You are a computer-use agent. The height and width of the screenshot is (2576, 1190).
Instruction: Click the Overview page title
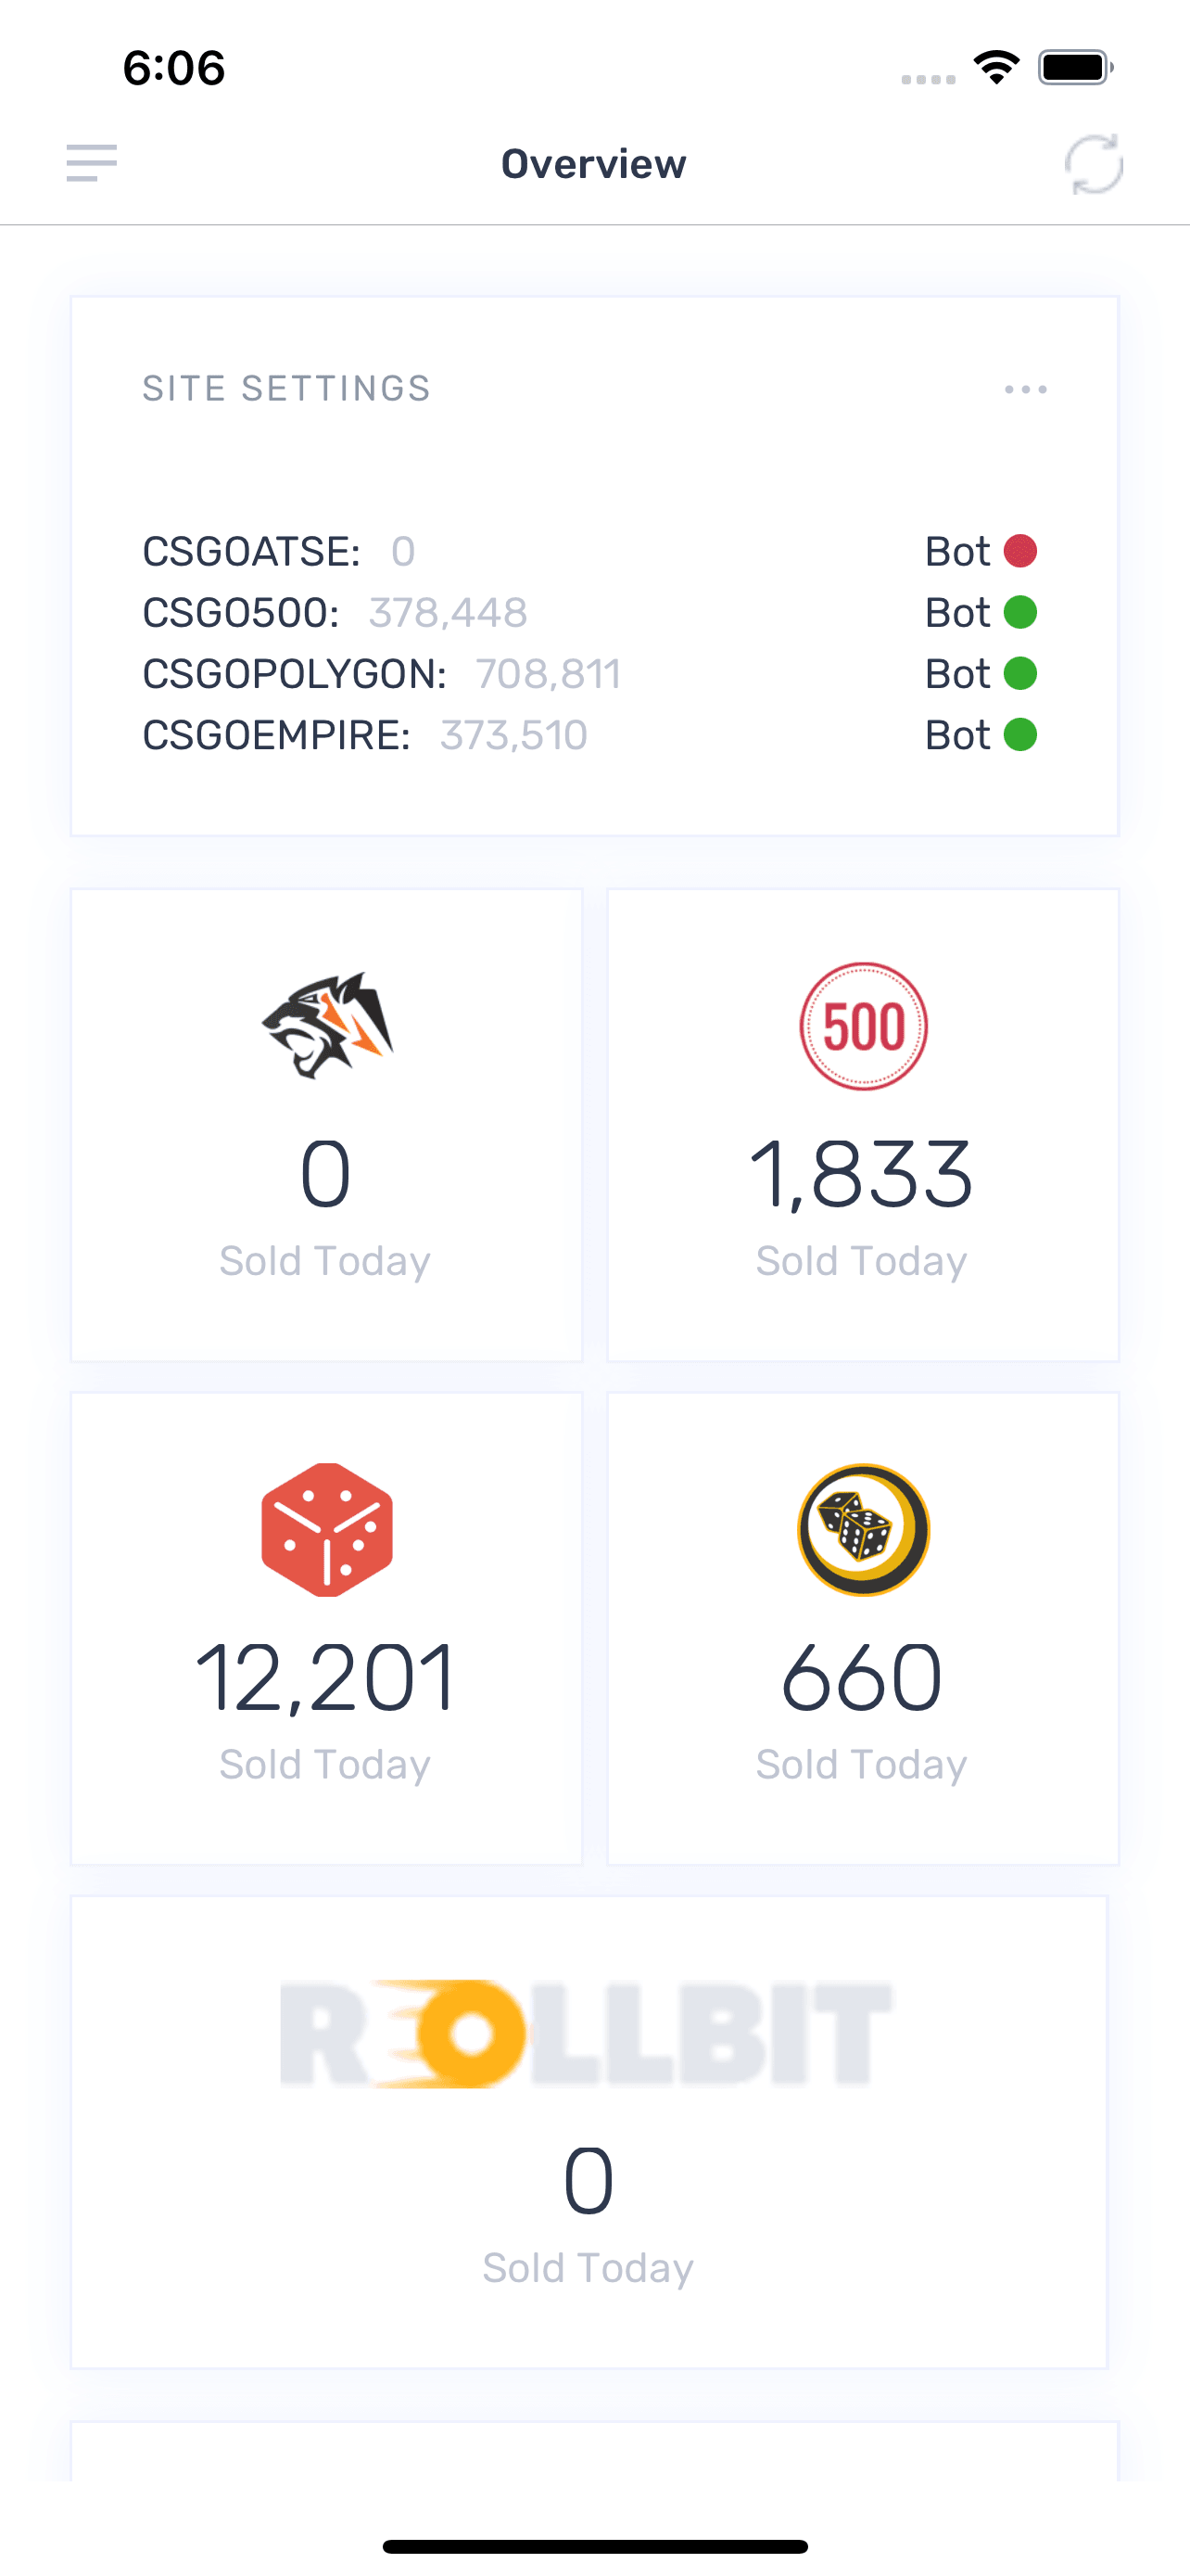[x=593, y=164]
